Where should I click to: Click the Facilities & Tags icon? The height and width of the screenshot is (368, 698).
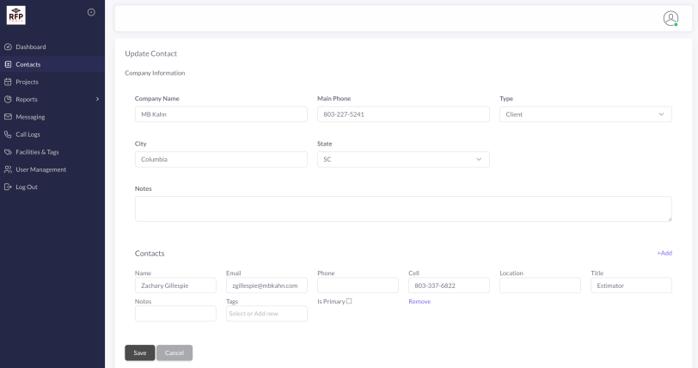coord(8,152)
